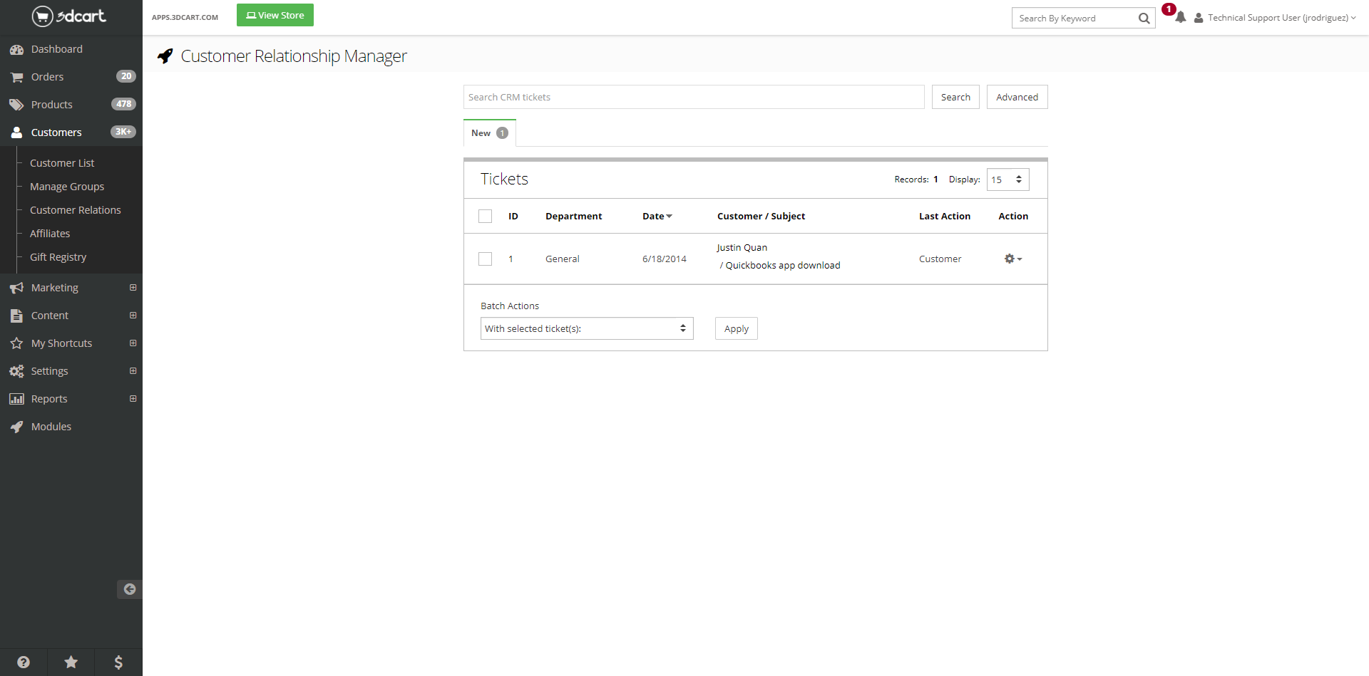Viewport: 1369px width, 676px height.
Task: Open the 'With selected ticket(s)' dropdown
Action: pyautogui.click(x=586, y=328)
